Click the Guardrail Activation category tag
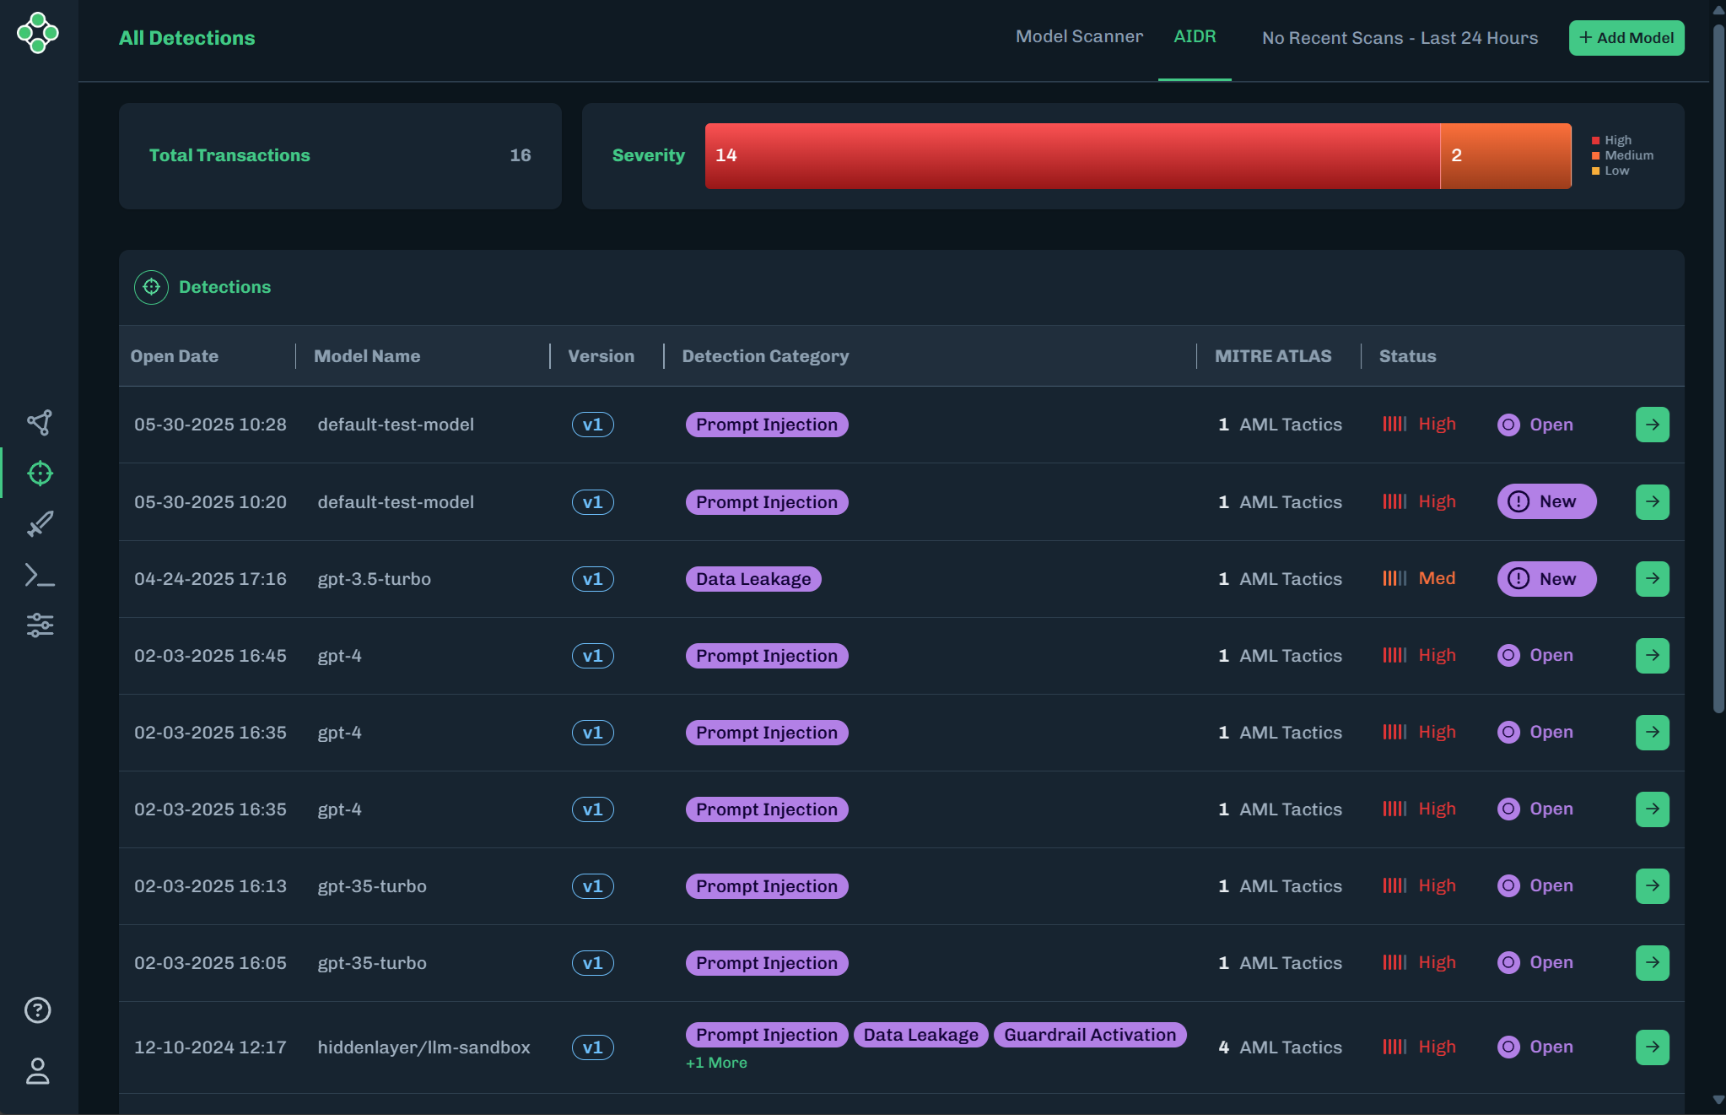The image size is (1726, 1115). pos(1089,1035)
